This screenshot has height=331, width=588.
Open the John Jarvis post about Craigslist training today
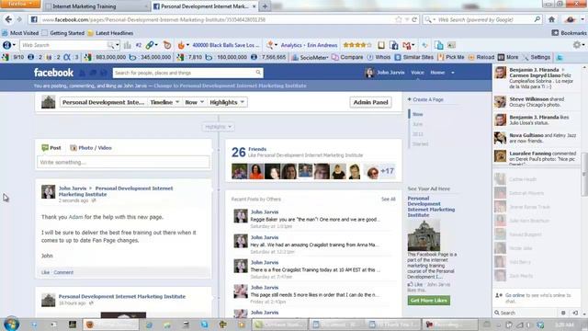coord(315,269)
